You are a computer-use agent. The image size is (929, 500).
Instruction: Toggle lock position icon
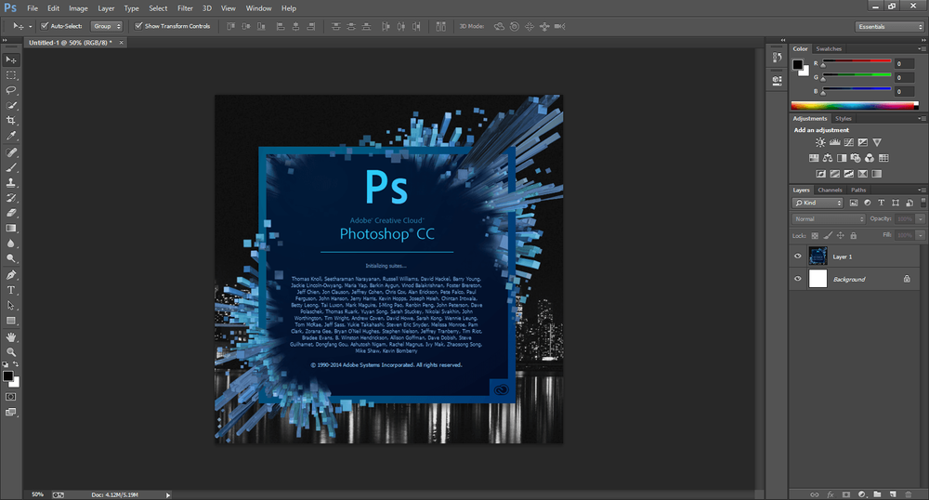(x=840, y=236)
